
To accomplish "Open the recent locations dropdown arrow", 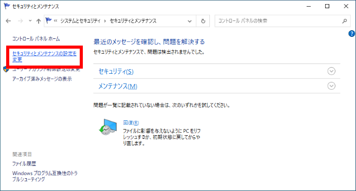I will pyautogui.click(x=30, y=21).
